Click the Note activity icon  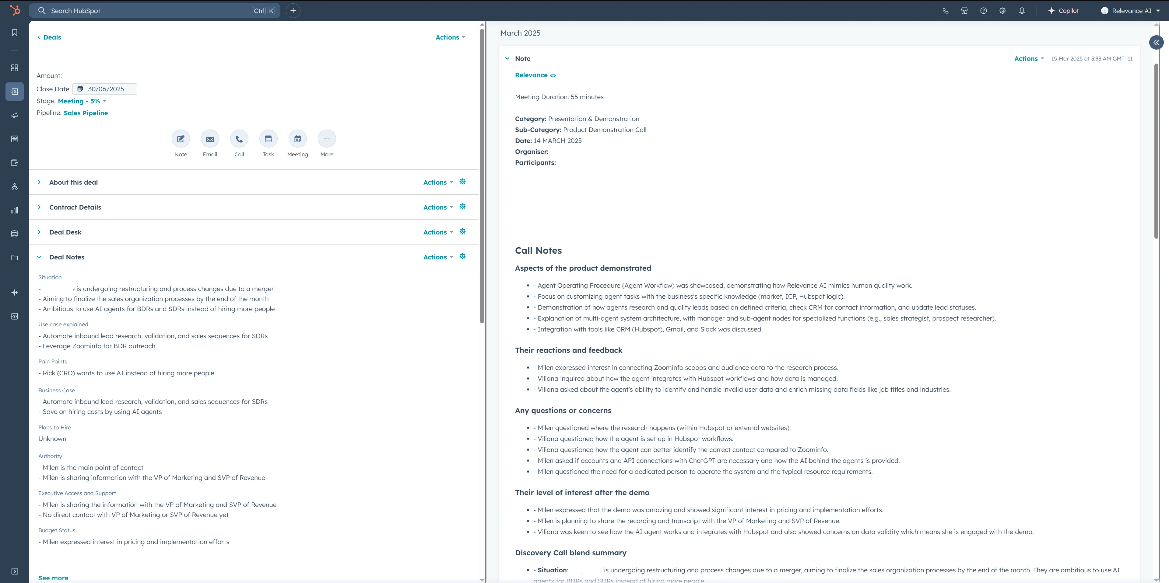click(x=181, y=139)
